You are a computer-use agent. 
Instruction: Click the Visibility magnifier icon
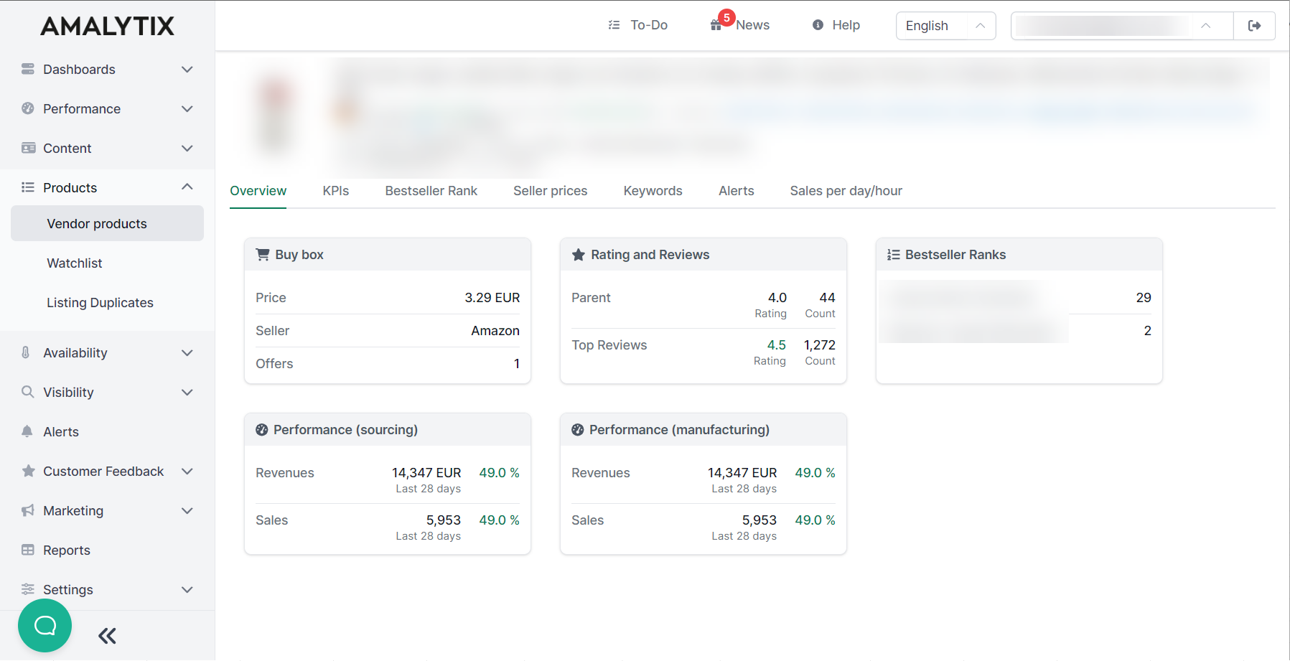[28, 392]
